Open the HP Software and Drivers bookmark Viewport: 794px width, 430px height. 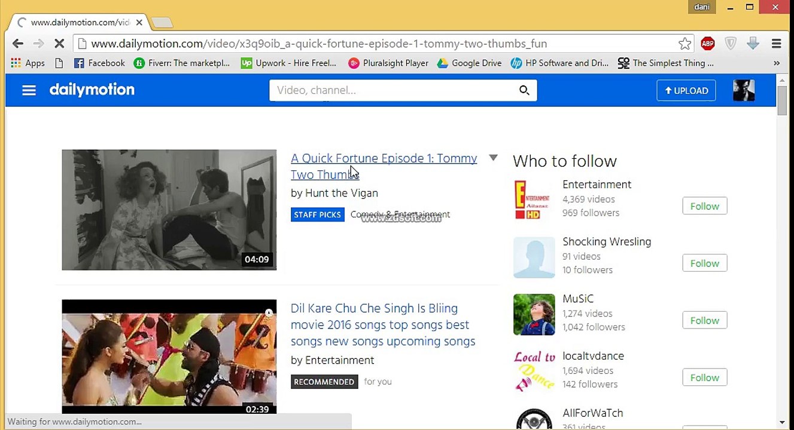point(559,63)
